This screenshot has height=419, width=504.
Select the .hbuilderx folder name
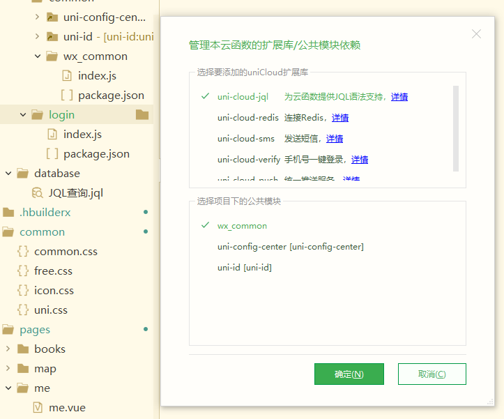pos(45,212)
